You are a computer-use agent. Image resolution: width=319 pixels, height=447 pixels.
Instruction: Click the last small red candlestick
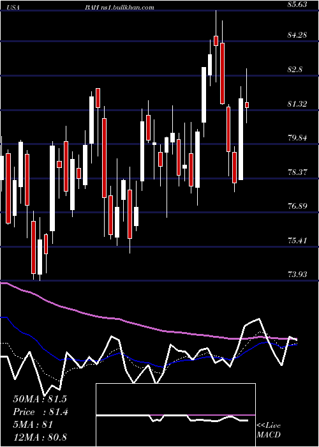coord(247,105)
